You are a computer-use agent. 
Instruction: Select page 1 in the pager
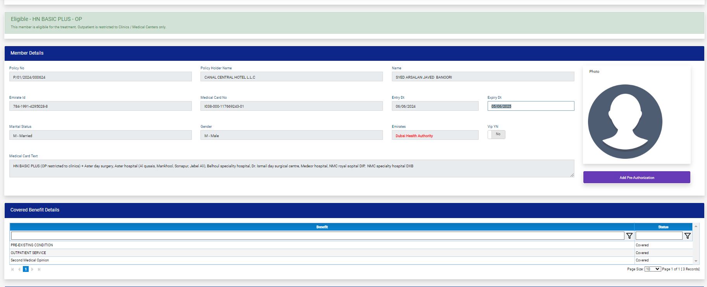(x=26, y=269)
